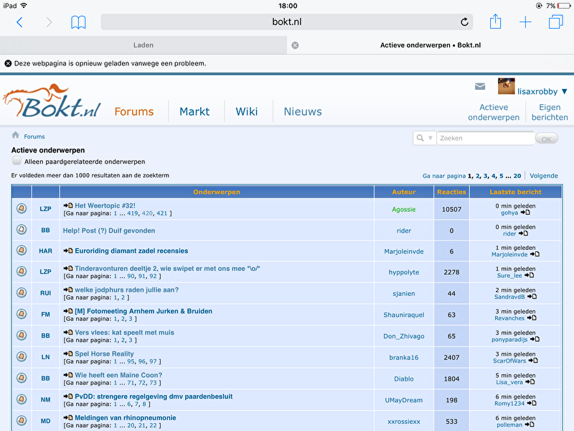Open the RUI forum category link

tap(45, 293)
